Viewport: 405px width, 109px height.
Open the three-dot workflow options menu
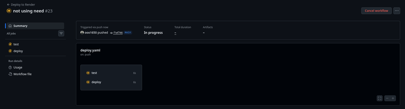397,11
